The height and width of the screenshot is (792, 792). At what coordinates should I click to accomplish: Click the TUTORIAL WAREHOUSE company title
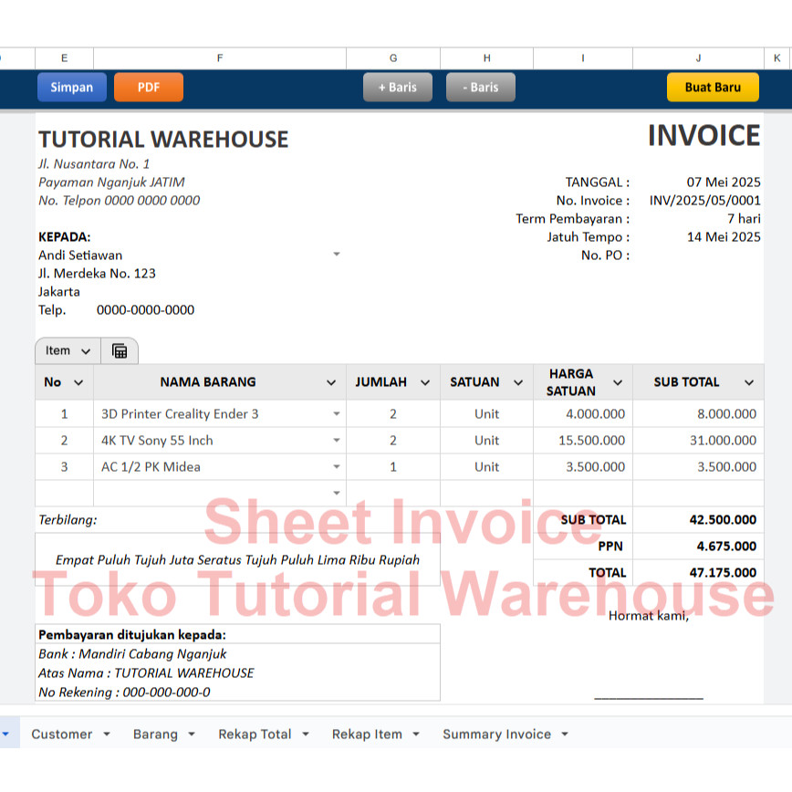(x=163, y=139)
